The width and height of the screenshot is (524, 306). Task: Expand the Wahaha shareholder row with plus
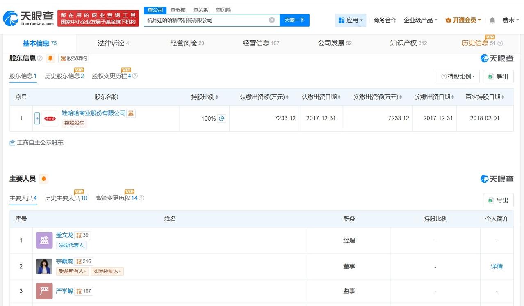pos(37,119)
